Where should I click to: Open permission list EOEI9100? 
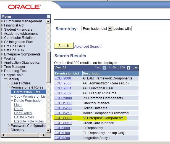62,133
